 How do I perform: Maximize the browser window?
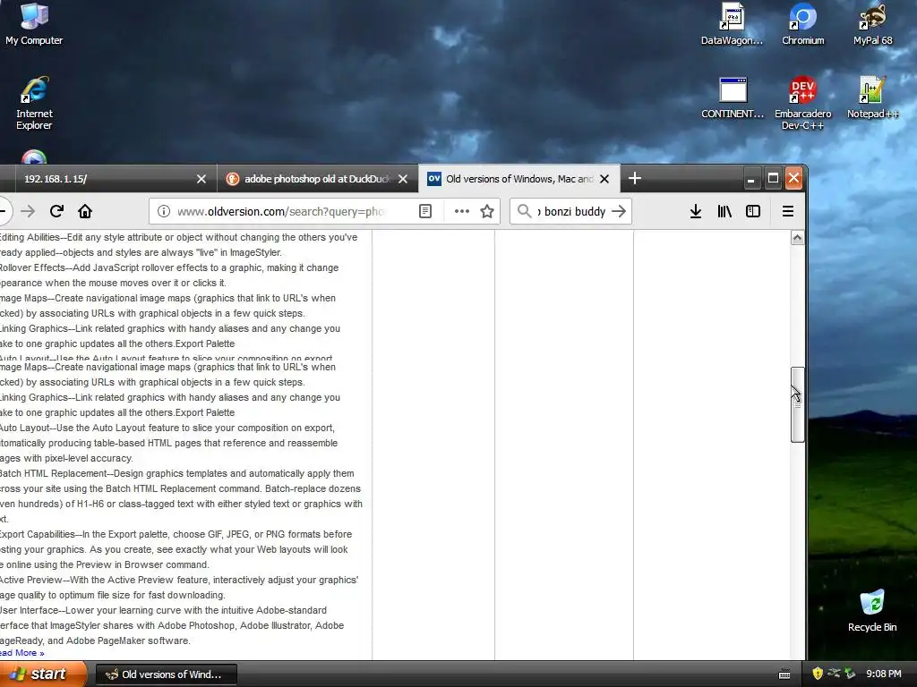pyautogui.click(x=773, y=178)
